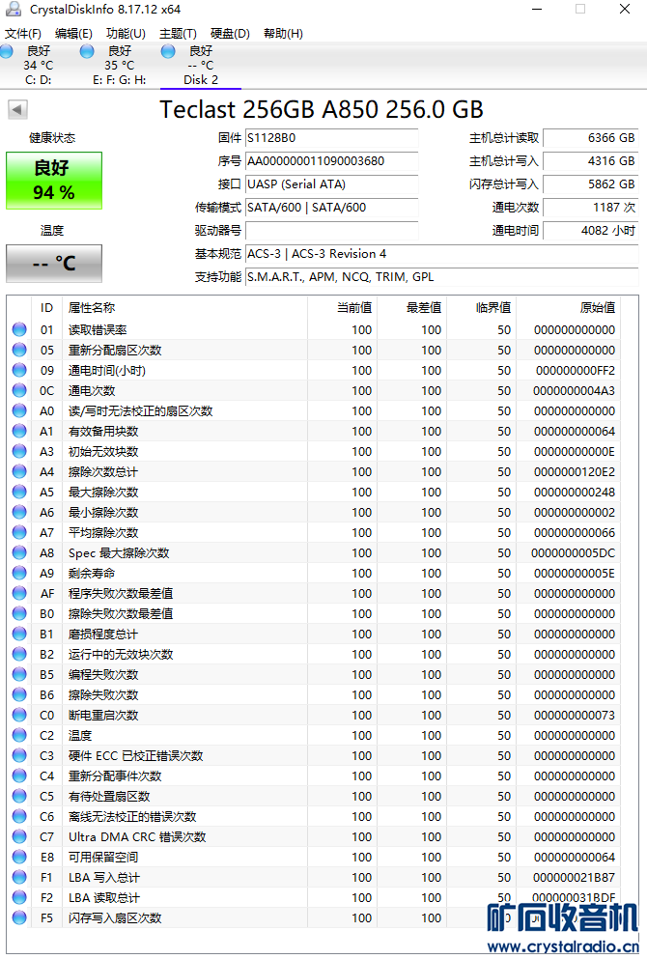Click status orb for attribute C3 硬件 ECC
647x959 pixels.
(19, 755)
